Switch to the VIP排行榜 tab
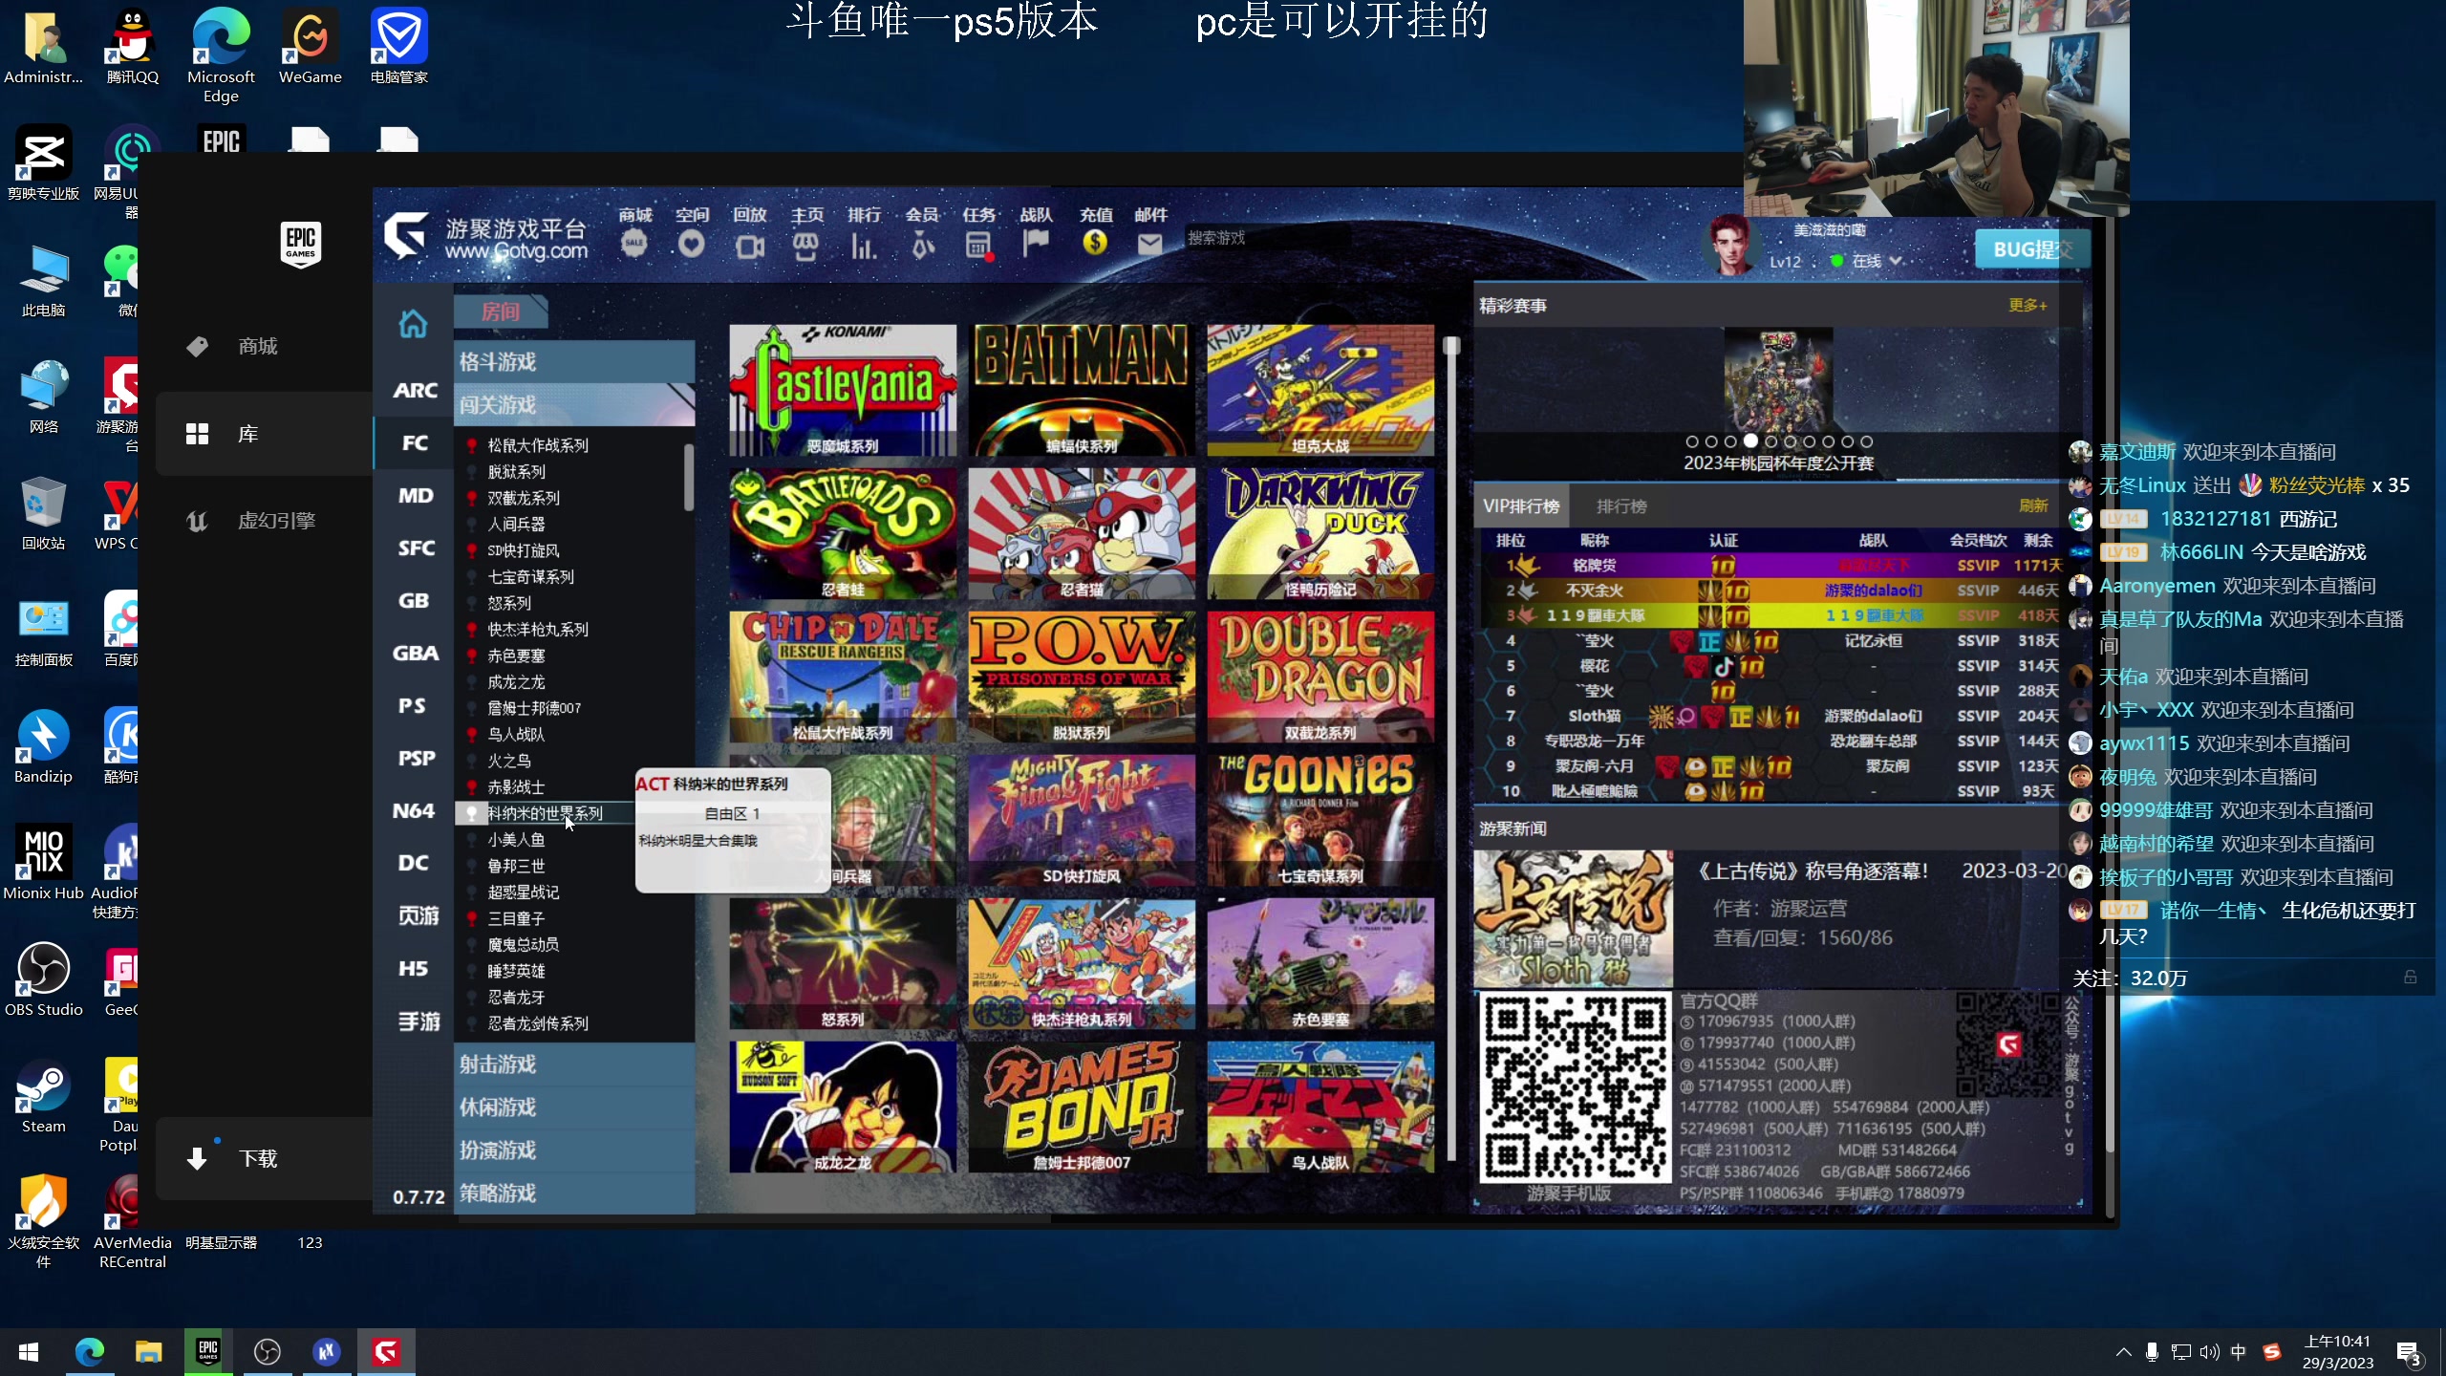 tap(1521, 505)
